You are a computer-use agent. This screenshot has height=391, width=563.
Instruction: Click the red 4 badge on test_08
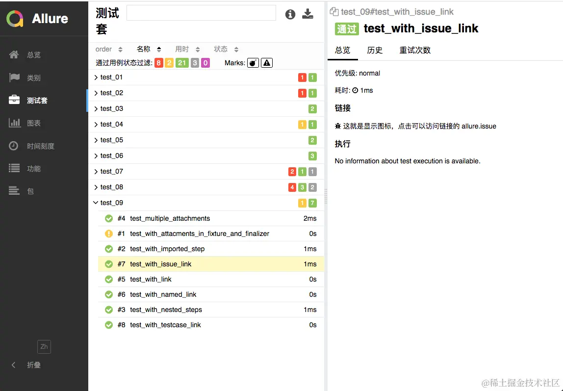[292, 187]
